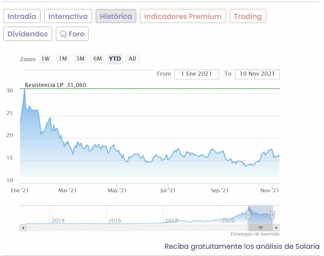Click the scrollbar right arrow
This screenshot has width=324, height=256.
pyautogui.click(x=276, y=228)
